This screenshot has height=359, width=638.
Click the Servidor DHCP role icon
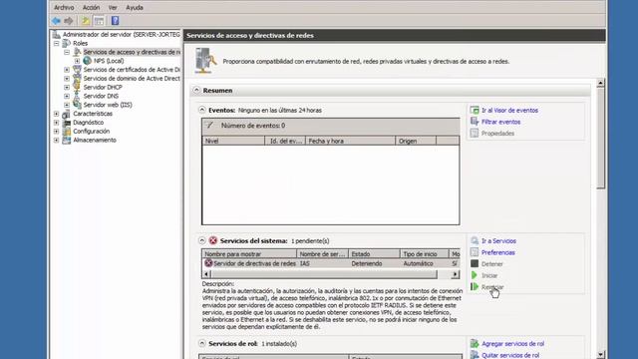pos(77,87)
